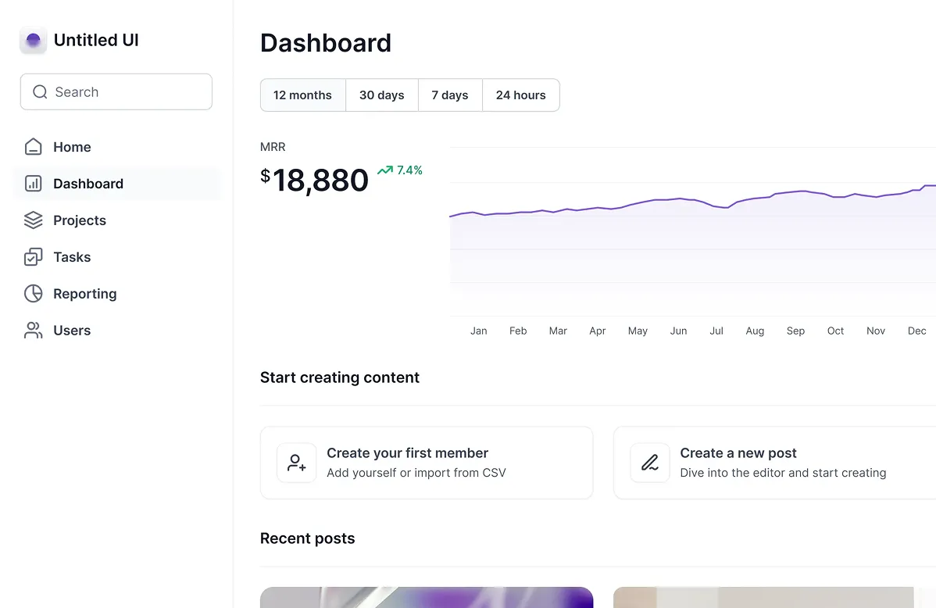Open the first recent post thumbnail
This screenshot has height=608, width=936.
click(427, 597)
